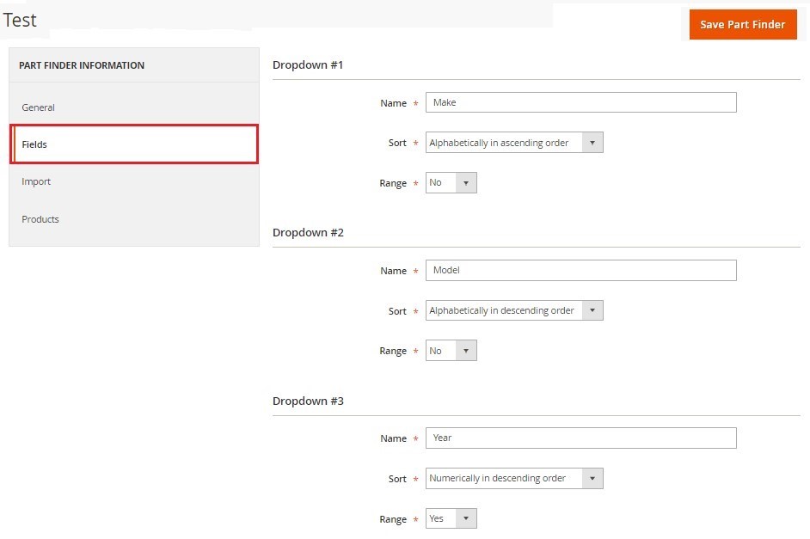The image size is (810, 539).
Task: Click the Dropdown #2 section heading
Action: point(308,232)
